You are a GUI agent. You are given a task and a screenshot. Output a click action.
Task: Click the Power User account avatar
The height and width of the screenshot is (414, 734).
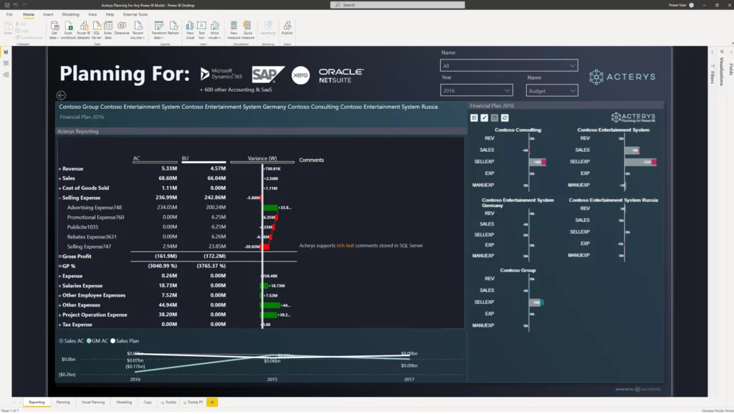[692, 5]
